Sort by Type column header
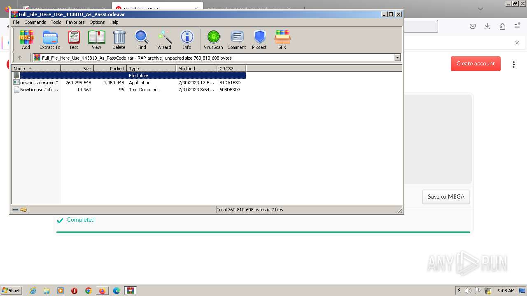The width and height of the screenshot is (527, 296). pos(152,69)
